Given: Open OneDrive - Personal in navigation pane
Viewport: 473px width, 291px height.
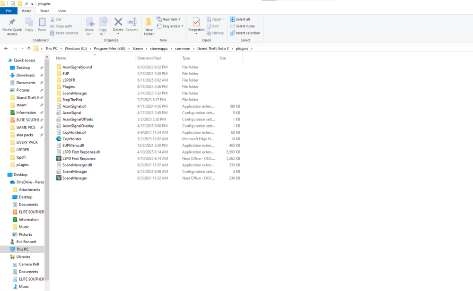Looking at the screenshot, I should point(30,182).
